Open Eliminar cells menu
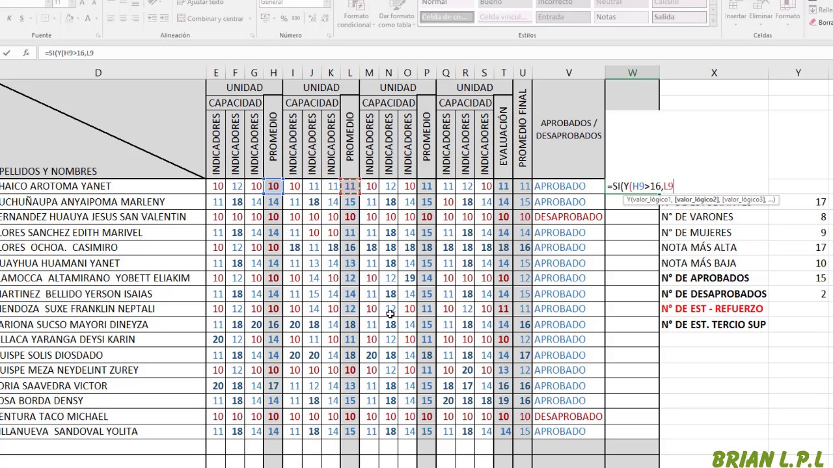Image resolution: width=833 pixels, height=468 pixels. (761, 13)
